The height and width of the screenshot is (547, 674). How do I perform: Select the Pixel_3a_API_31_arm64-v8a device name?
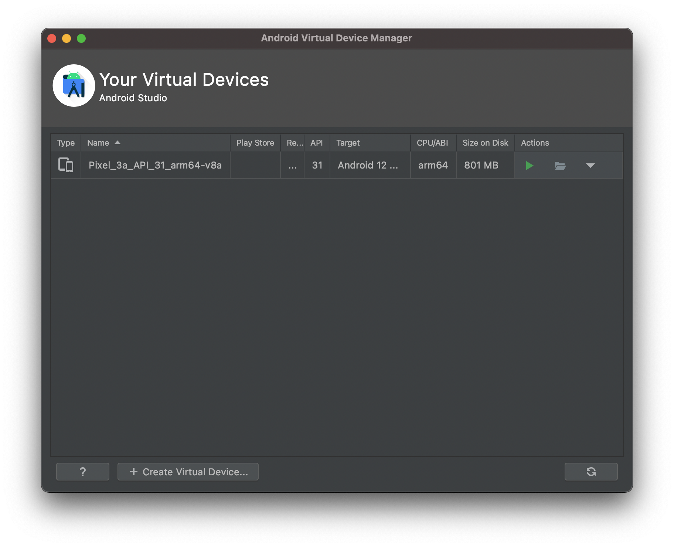tap(155, 165)
